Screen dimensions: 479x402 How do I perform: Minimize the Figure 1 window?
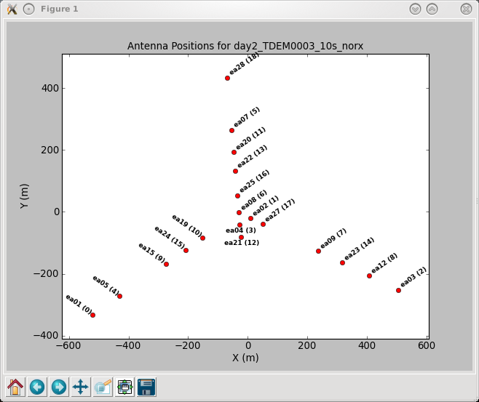coord(415,9)
